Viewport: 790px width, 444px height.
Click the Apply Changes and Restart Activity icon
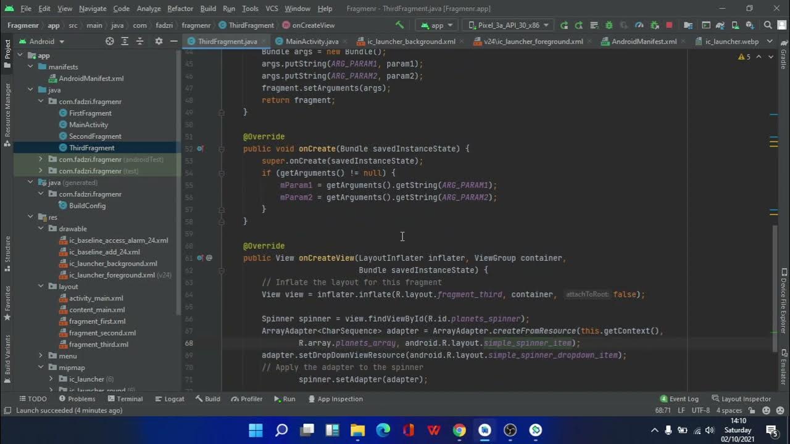click(578, 25)
